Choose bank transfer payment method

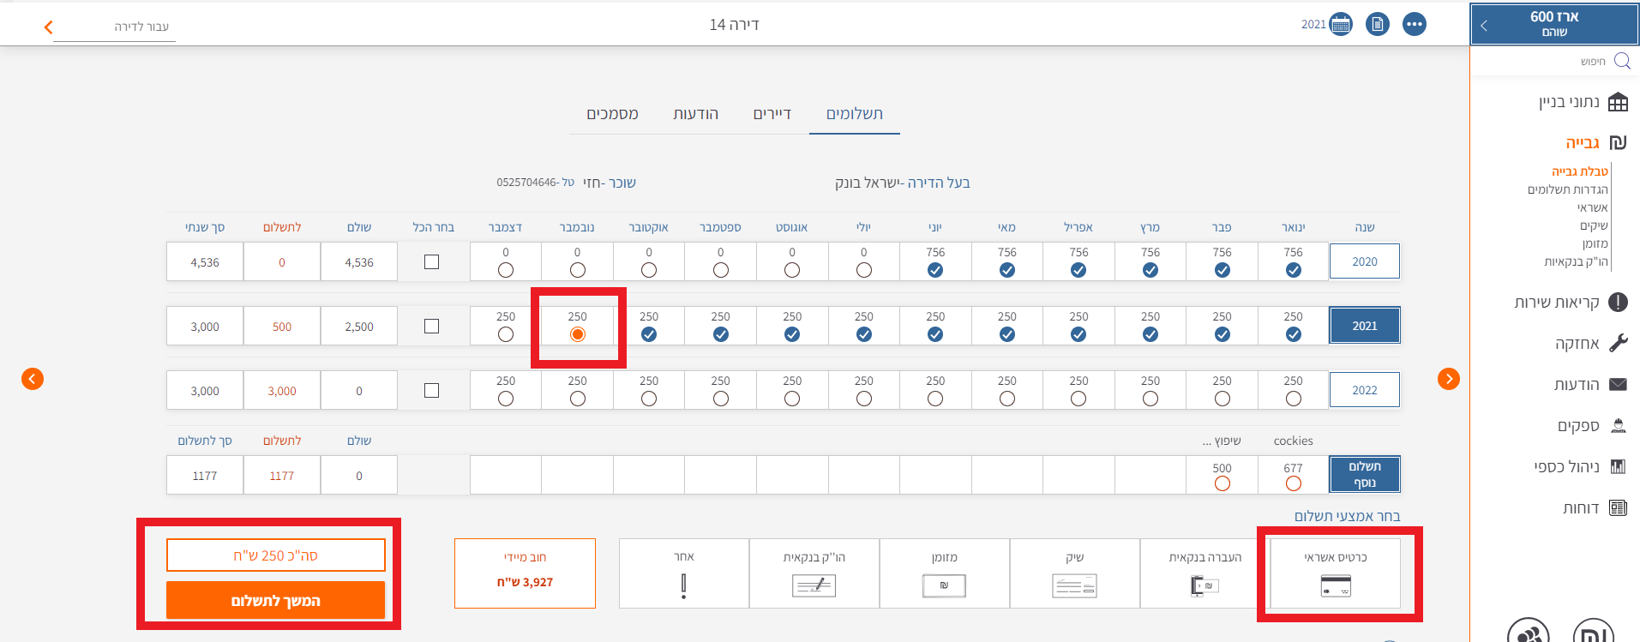tap(1204, 573)
